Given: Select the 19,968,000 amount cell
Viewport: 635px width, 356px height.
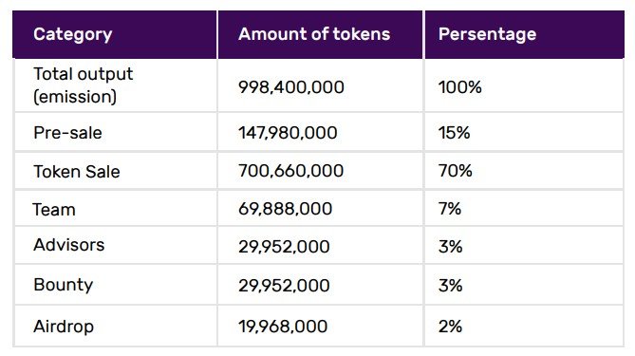Looking at the screenshot, I should pos(320,326).
